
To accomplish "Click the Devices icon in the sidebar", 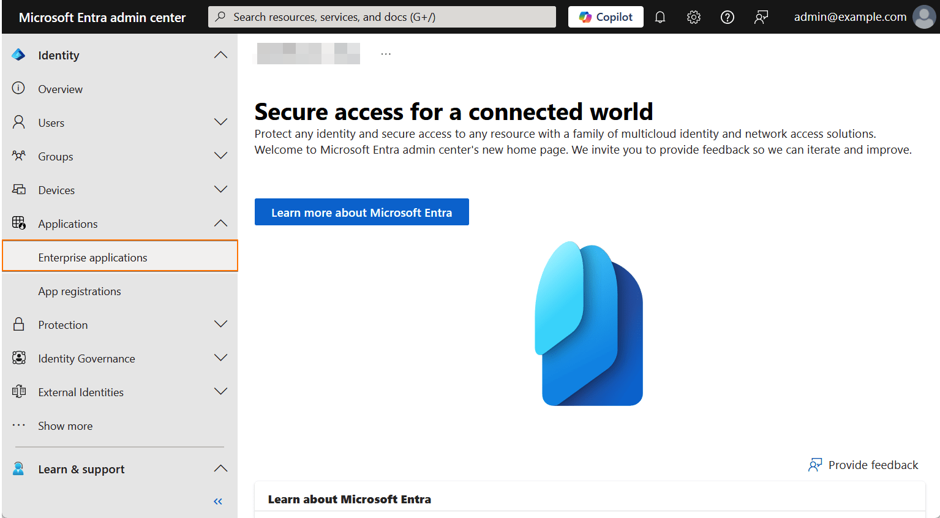I will tap(18, 189).
